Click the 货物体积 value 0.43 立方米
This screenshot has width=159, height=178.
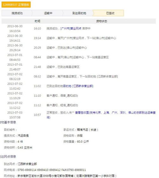25,147
